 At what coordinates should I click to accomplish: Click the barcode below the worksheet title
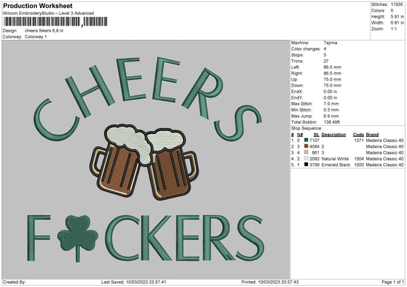click(x=56, y=22)
